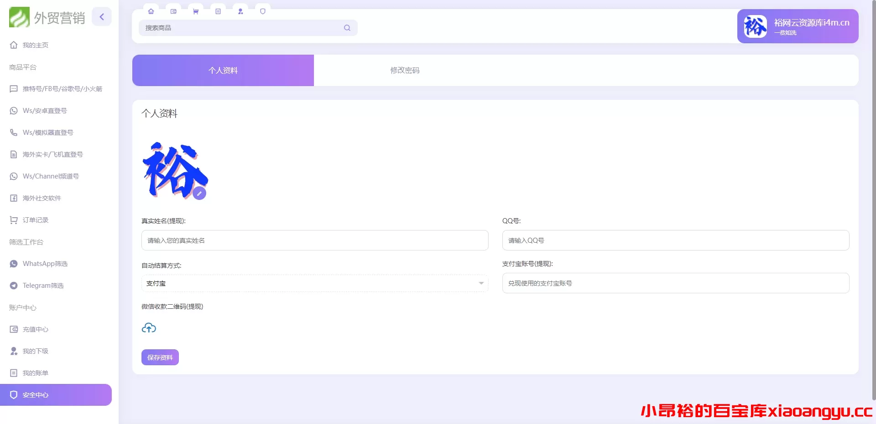Collapse the sidebar with the chevron button
Screen dimensions: 876x424
[101, 16]
